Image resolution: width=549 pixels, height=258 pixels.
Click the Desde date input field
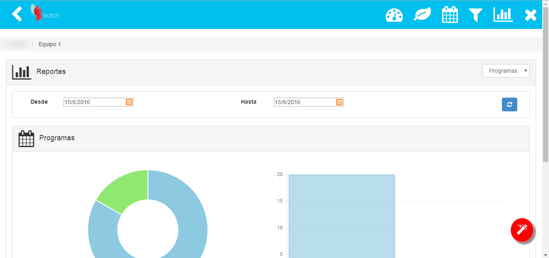(x=94, y=102)
